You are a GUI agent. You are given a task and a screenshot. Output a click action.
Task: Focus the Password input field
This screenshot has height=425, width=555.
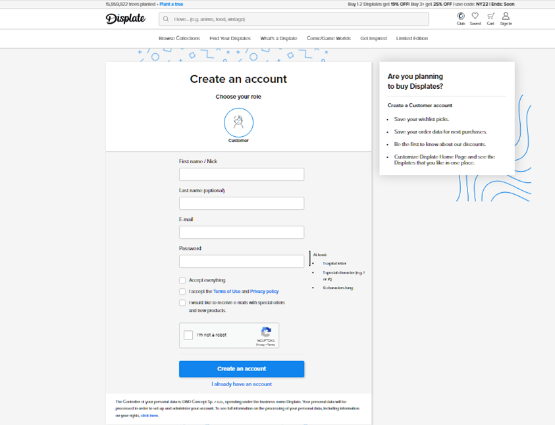(x=242, y=261)
